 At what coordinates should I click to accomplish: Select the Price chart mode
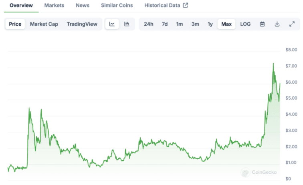[15, 24]
